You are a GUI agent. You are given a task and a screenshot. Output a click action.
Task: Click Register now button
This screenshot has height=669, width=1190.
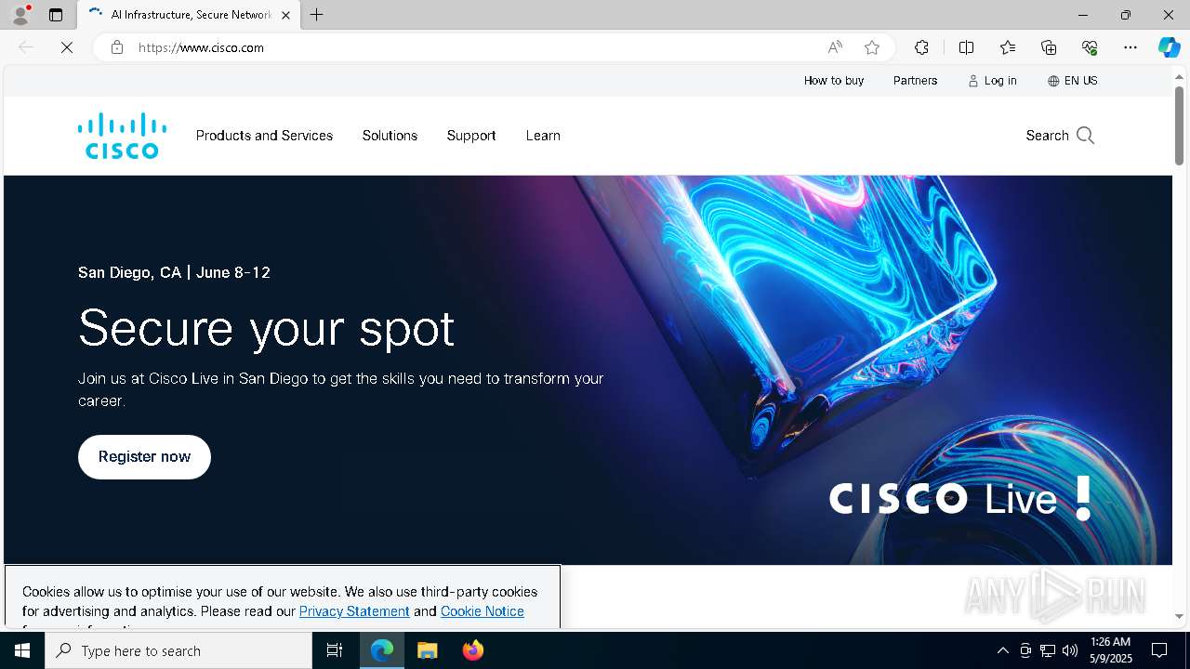[x=144, y=457]
